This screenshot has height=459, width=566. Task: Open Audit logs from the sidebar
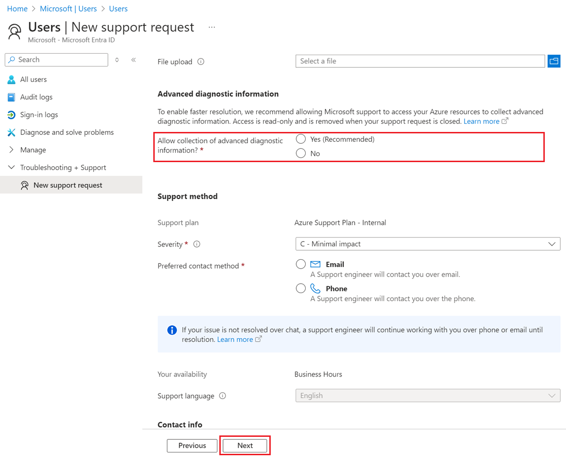pos(36,97)
